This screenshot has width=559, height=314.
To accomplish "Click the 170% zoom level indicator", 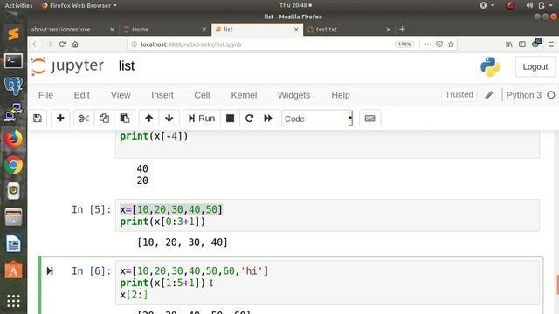I will [404, 44].
